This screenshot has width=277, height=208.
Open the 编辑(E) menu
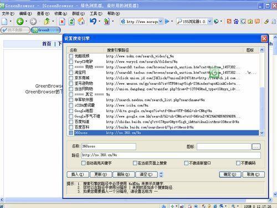coord(25,14)
